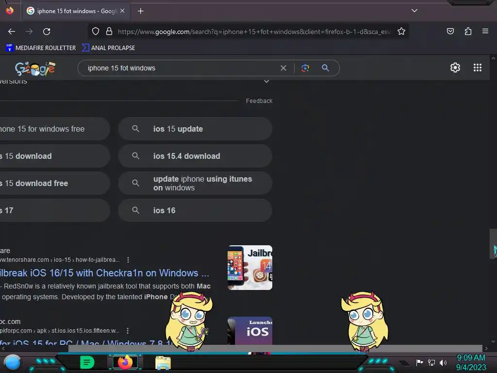View site security padlock info
497x373 pixels.
coord(109,32)
